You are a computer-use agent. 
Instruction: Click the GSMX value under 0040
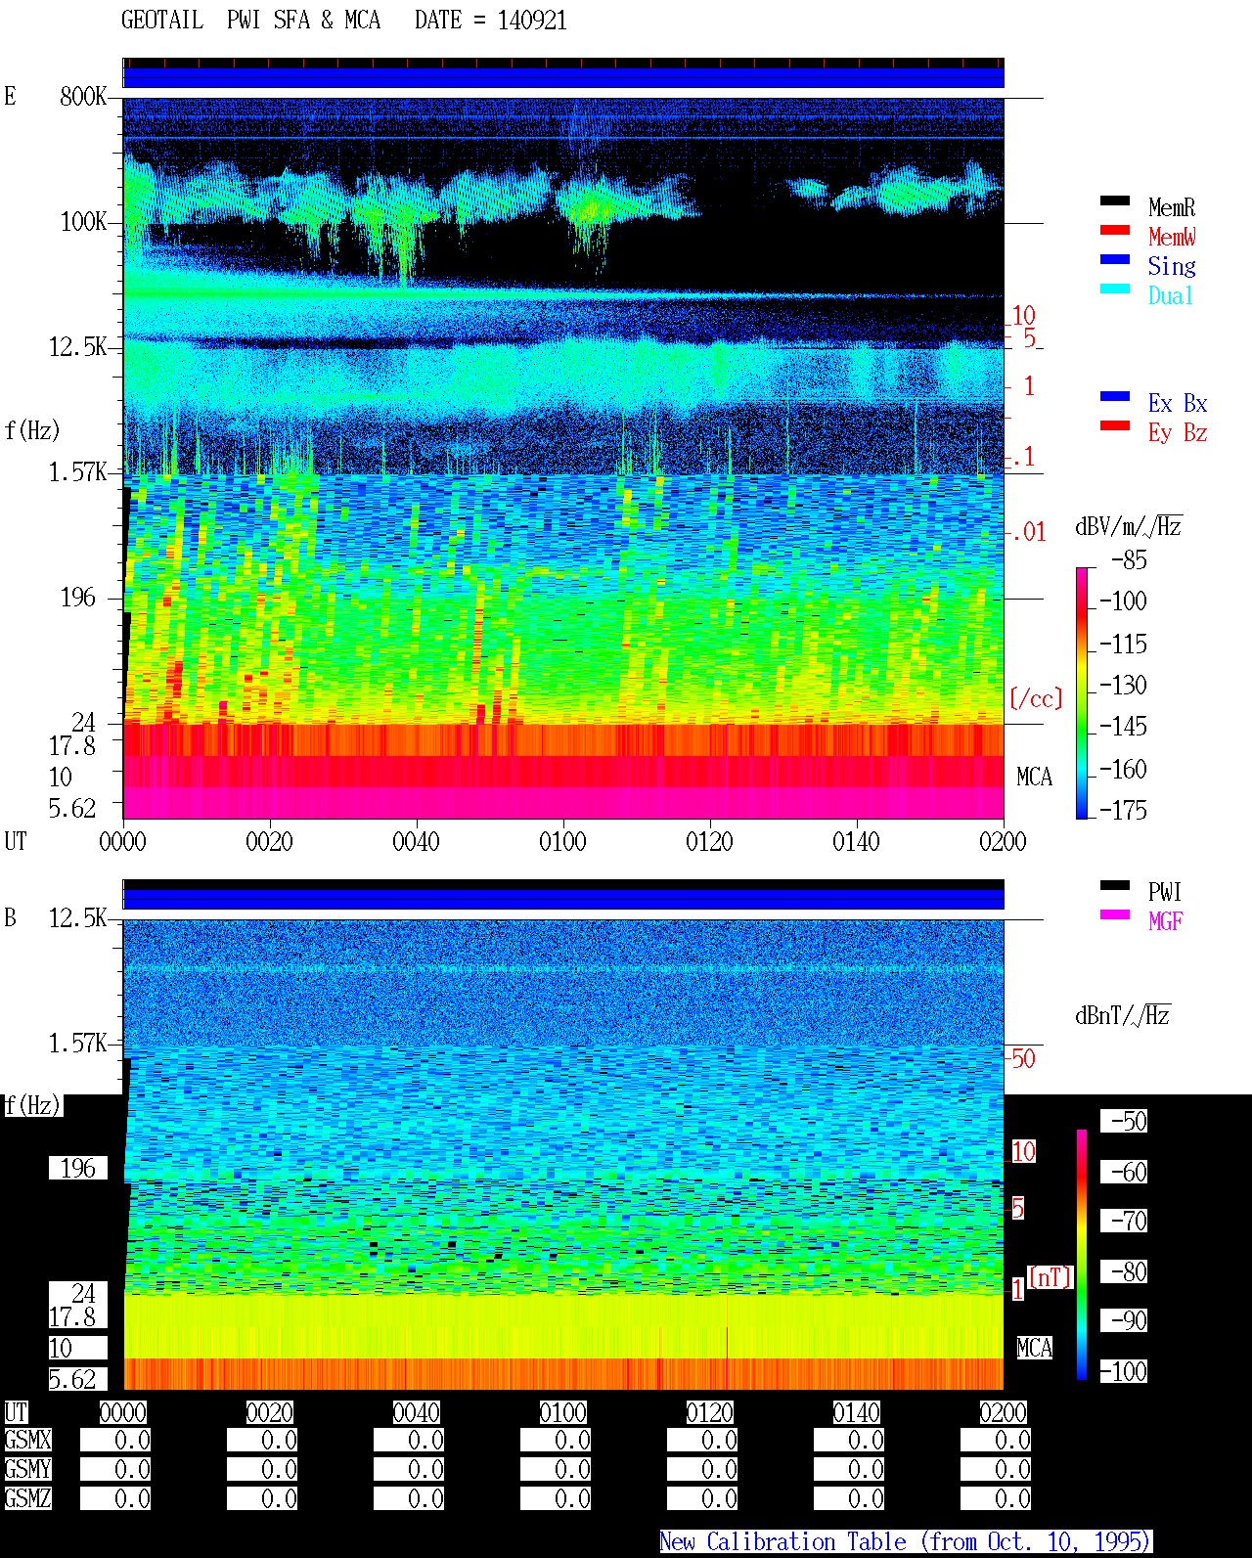(x=409, y=1441)
